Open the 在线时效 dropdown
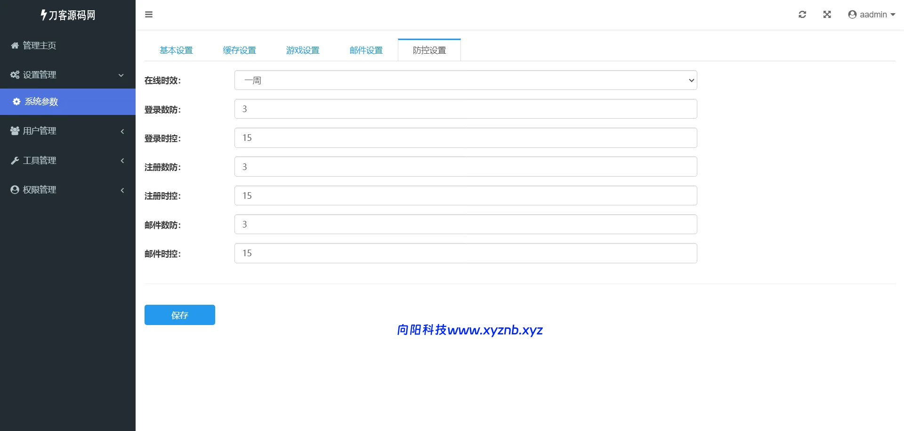The width and height of the screenshot is (904, 431). point(465,80)
